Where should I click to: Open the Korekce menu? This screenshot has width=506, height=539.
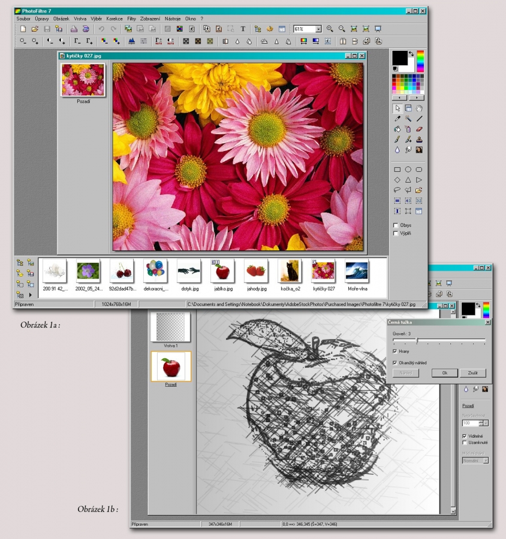(114, 19)
